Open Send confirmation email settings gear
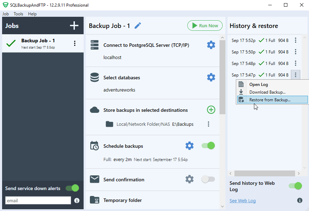309x211 pixels. (x=190, y=179)
